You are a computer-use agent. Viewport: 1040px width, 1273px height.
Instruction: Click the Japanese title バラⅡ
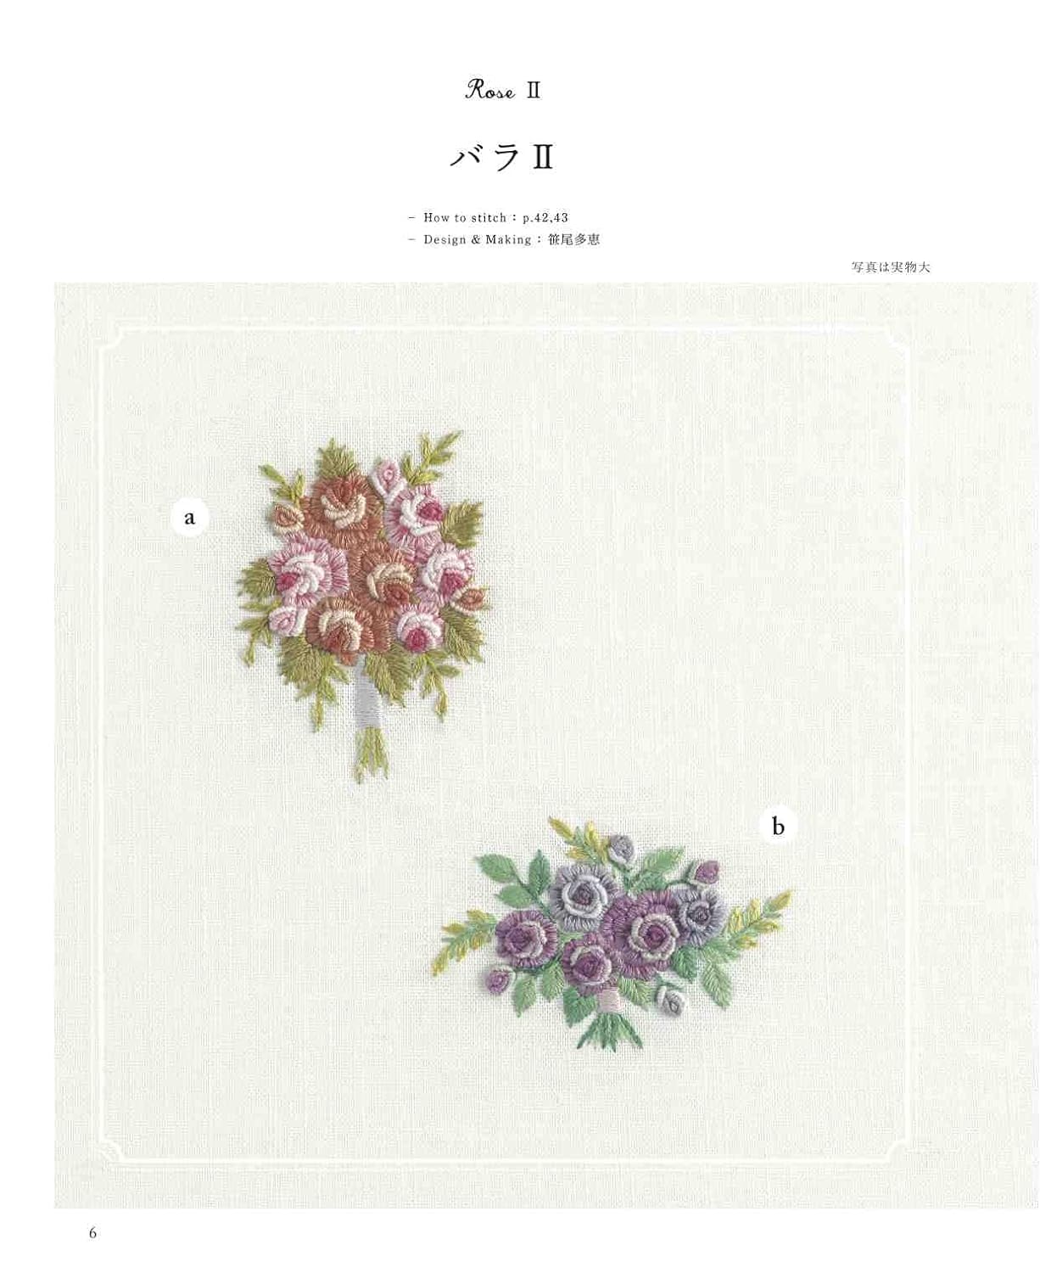point(501,157)
